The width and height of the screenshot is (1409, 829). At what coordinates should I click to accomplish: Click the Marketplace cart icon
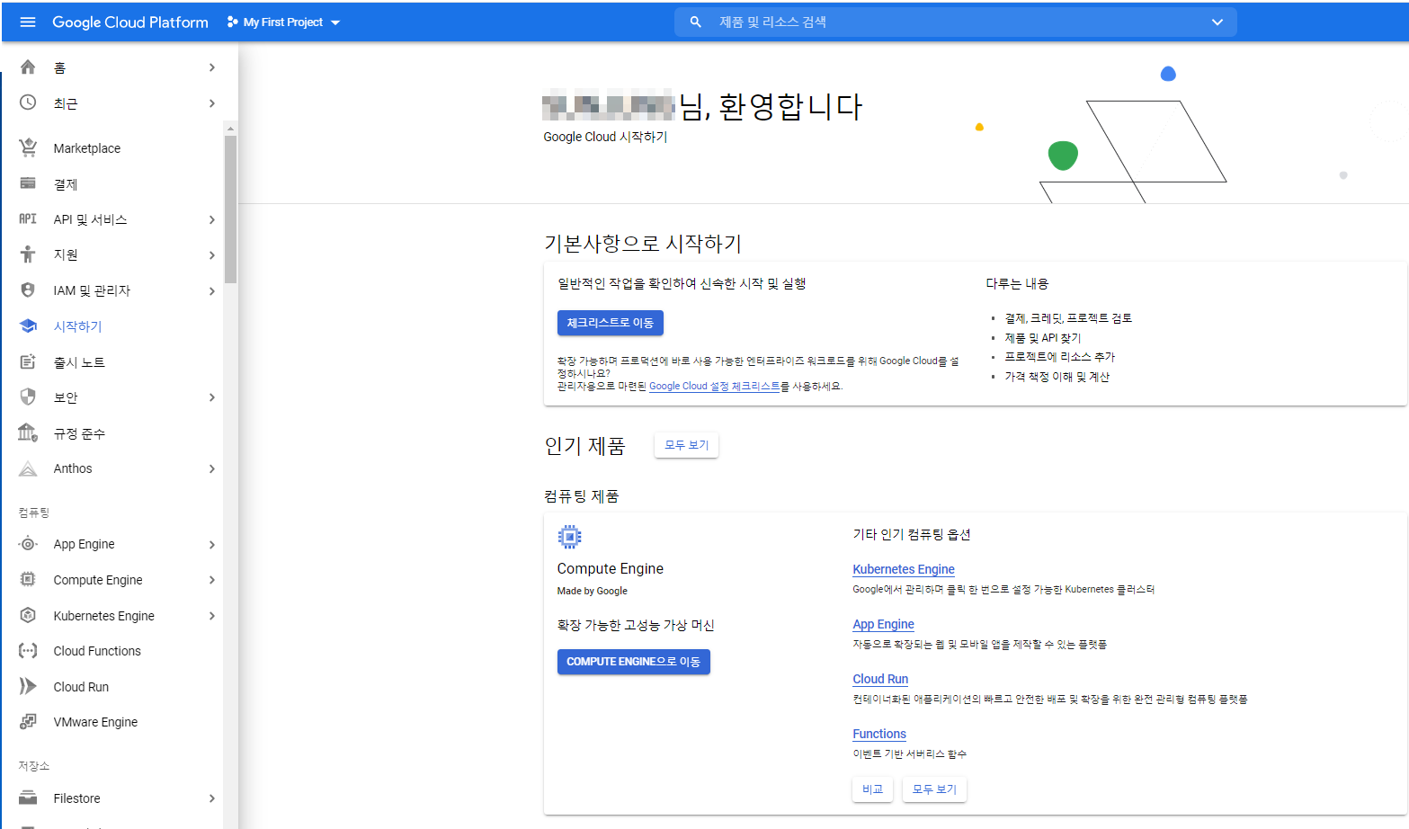click(28, 147)
